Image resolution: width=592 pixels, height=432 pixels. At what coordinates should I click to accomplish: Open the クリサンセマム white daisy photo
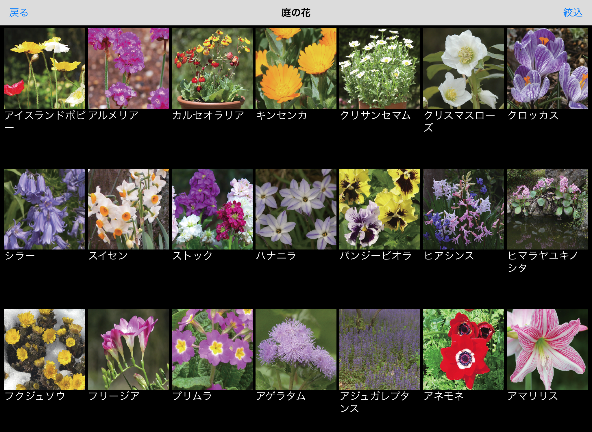pyautogui.click(x=380, y=69)
